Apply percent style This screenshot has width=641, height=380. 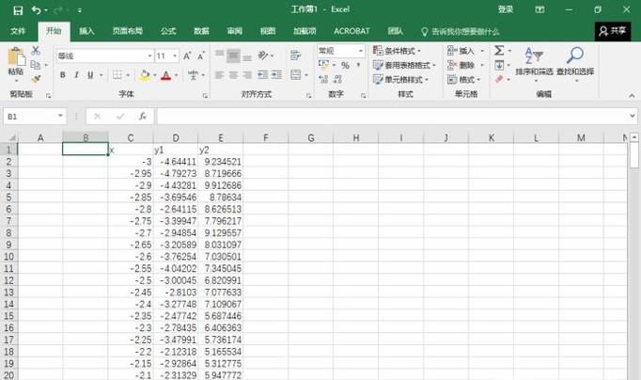(346, 66)
